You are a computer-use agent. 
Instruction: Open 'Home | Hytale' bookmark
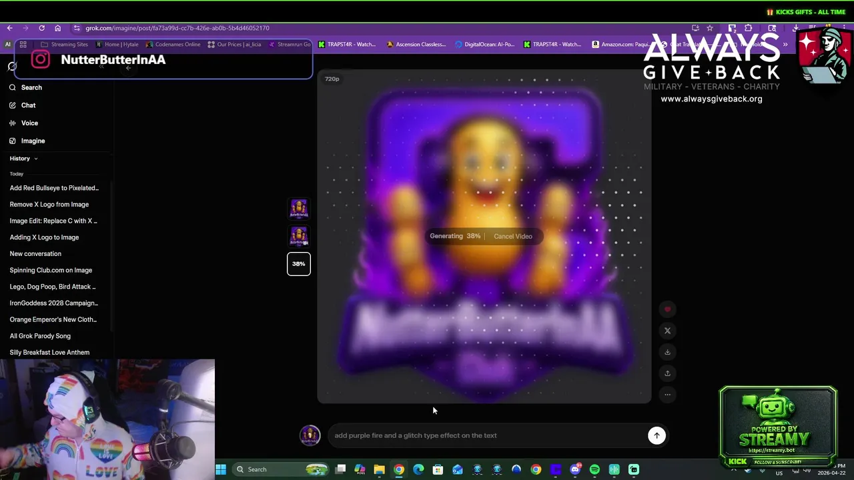[117, 45]
